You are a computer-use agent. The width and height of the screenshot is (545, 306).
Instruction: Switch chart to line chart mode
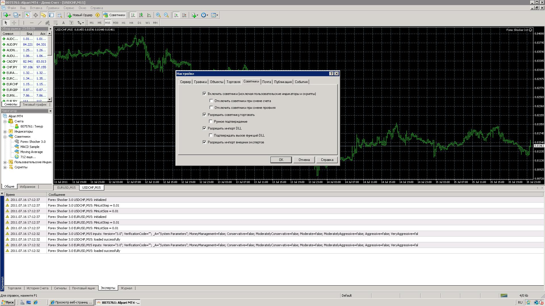[149, 15]
